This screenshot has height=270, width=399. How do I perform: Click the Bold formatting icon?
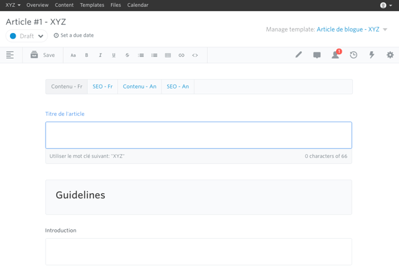coord(87,55)
